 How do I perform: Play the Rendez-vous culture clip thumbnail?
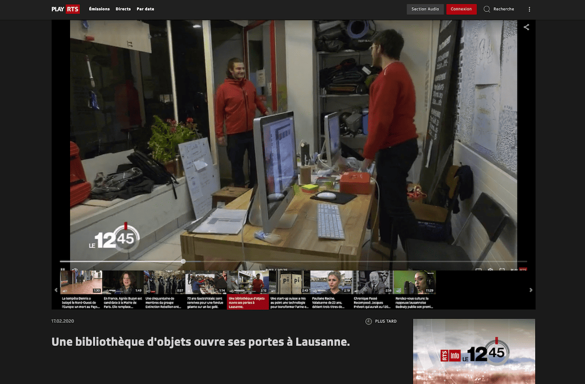[x=415, y=282]
